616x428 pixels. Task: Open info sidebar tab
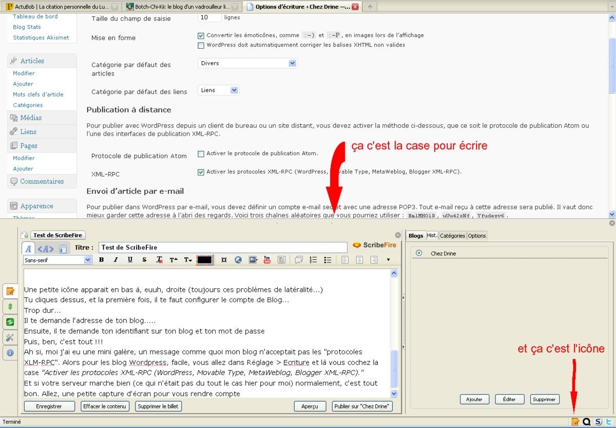(10, 353)
